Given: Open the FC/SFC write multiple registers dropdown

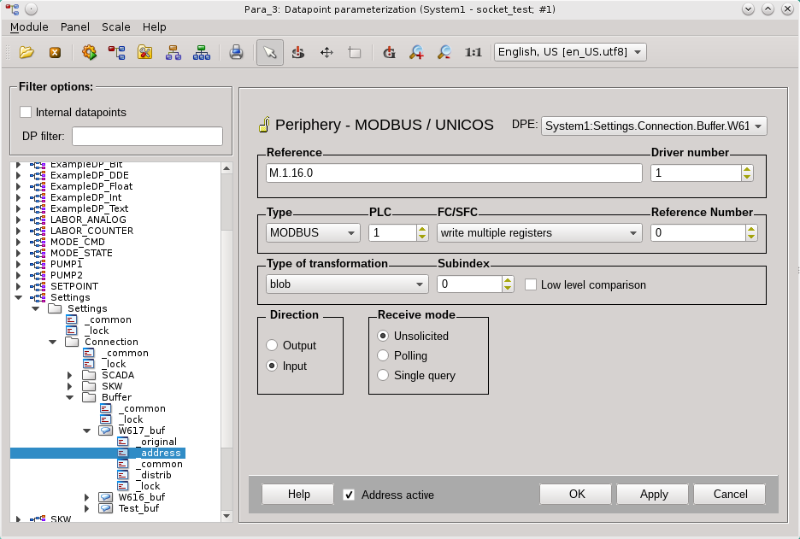Looking at the screenshot, I should (538, 232).
